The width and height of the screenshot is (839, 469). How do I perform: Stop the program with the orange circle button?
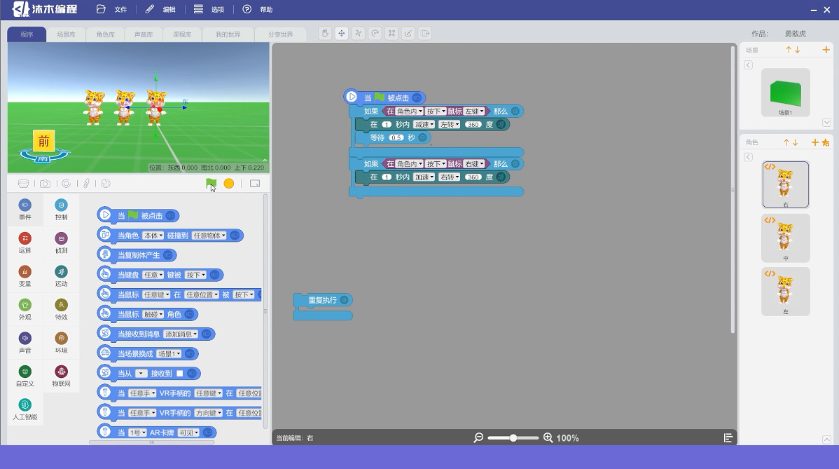pyautogui.click(x=229, y=184)
